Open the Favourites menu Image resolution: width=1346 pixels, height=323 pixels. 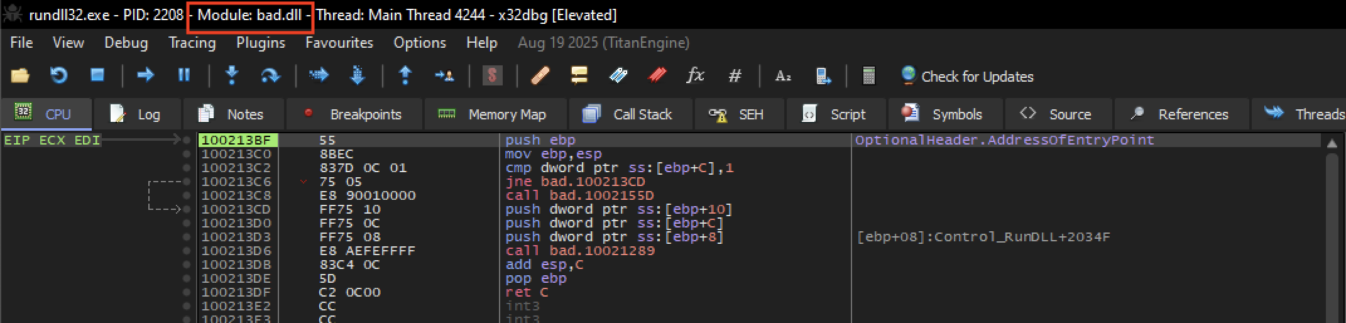pyautogui.click(x=339, y=43)
